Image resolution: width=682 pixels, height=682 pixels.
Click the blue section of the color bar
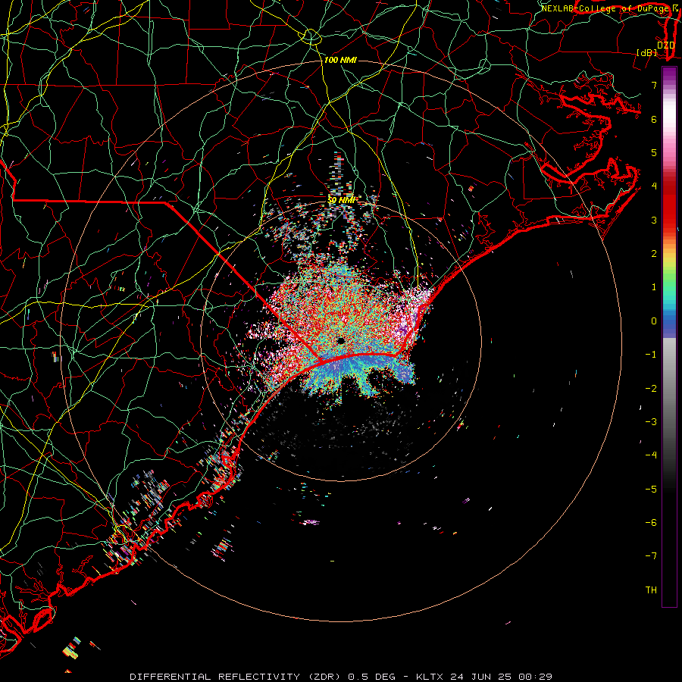pos(669,324)
